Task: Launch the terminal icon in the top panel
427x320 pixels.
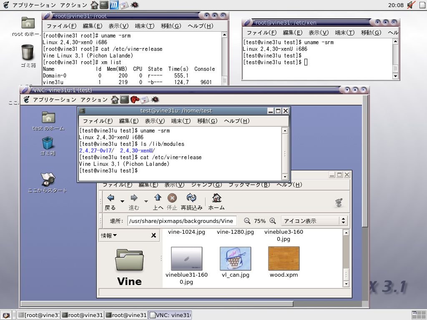Action: click(104, 5)
